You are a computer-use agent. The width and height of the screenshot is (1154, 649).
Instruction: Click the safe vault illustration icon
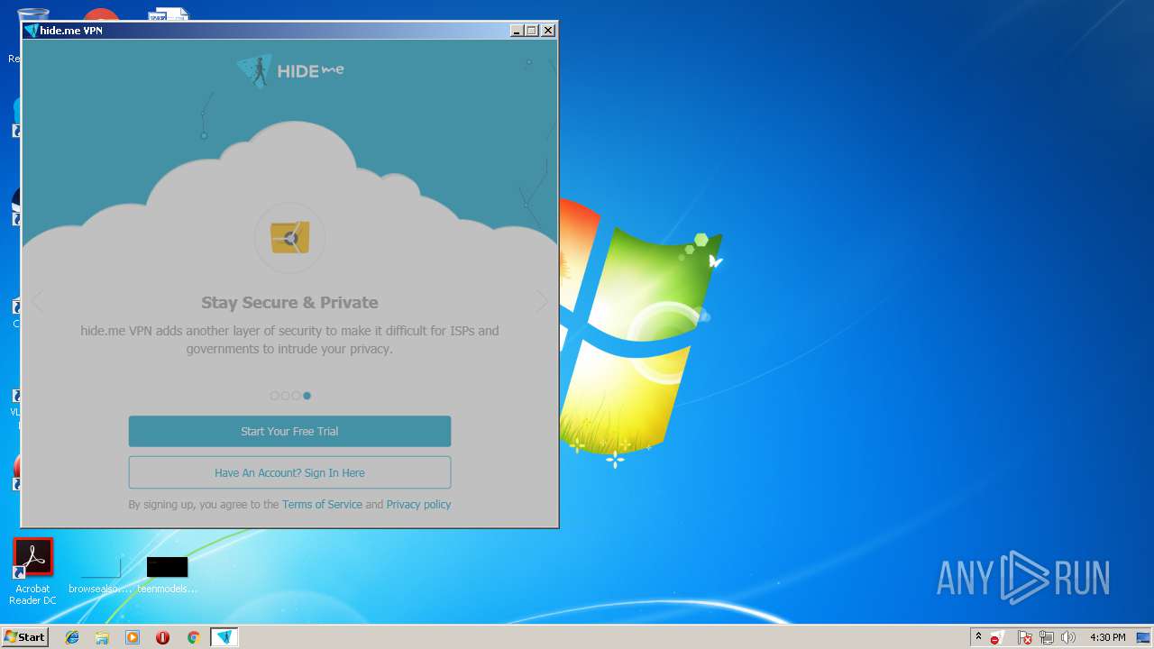click(289, 238)
